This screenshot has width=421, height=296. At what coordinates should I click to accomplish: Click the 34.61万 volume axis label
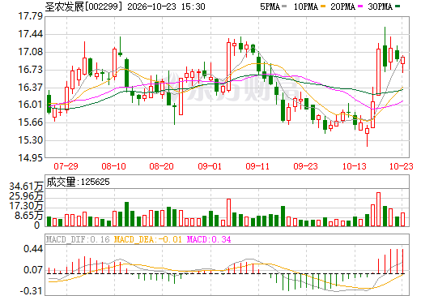pyautogui.click(x=26, y=187)
